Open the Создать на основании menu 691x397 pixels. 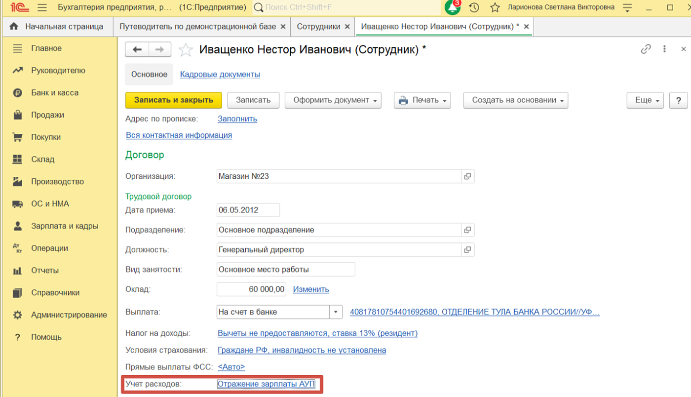tap(515, 100)
